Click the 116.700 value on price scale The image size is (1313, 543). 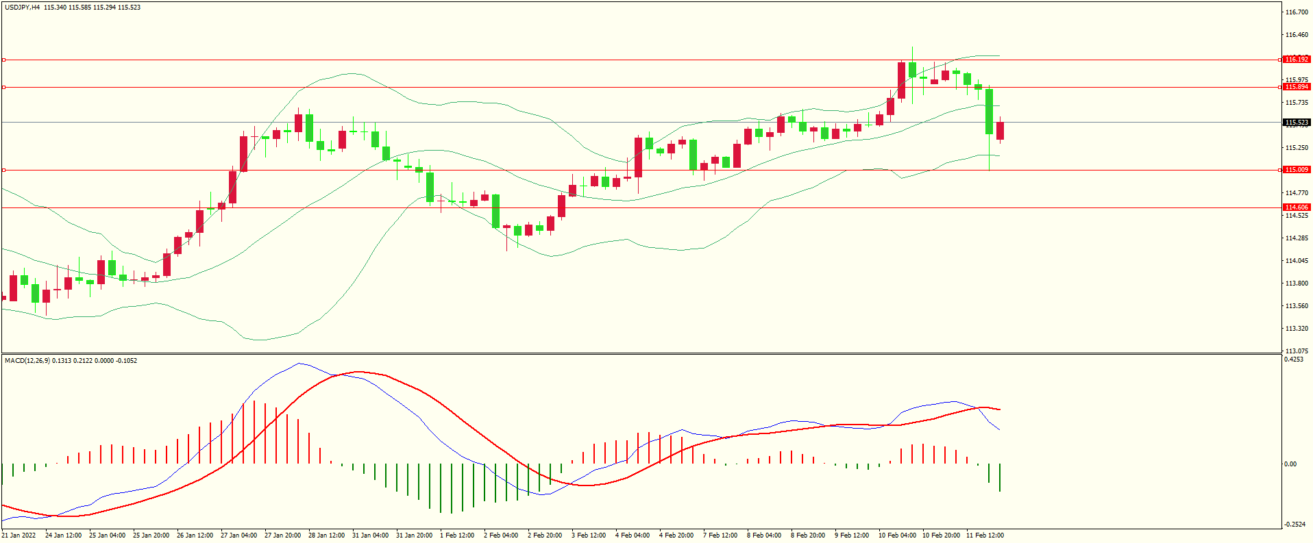[x=1297, y=12]
